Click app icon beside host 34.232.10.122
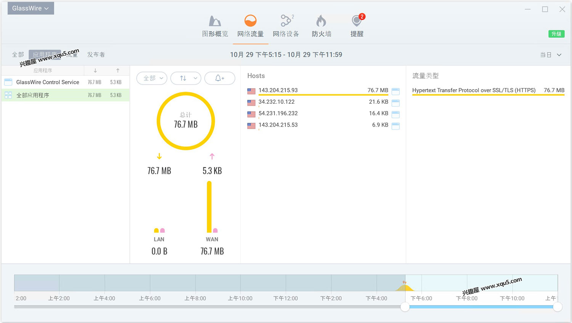The width and height of the screenshot is (572, 323). (x=396, y=103)
